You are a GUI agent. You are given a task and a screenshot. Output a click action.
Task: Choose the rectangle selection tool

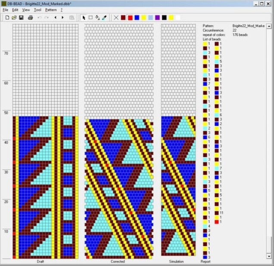click(90, 18)
